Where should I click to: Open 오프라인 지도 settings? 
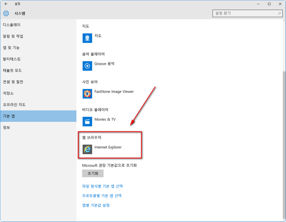coord(38,105)
